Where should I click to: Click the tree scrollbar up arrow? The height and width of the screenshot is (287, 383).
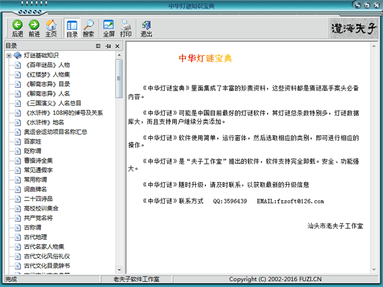click(x=119, y=55)
